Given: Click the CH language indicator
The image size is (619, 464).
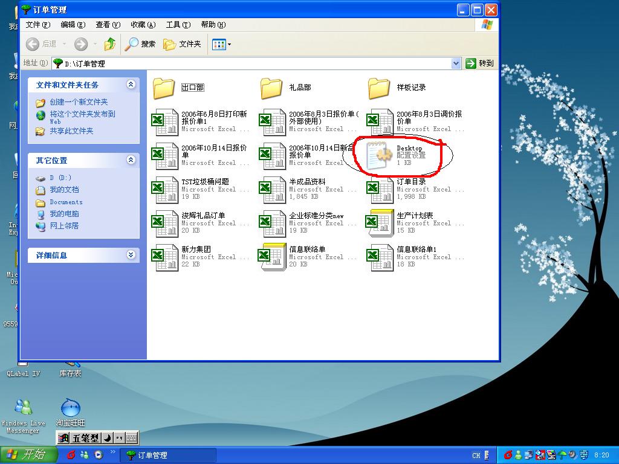Looking at the screenshot, I should [x=476, y=455].
